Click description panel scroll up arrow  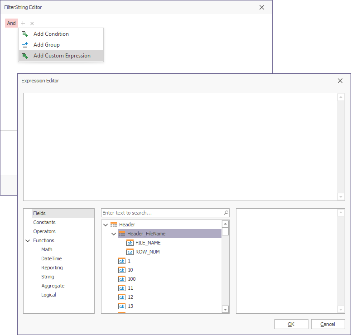tap(341, 213)
